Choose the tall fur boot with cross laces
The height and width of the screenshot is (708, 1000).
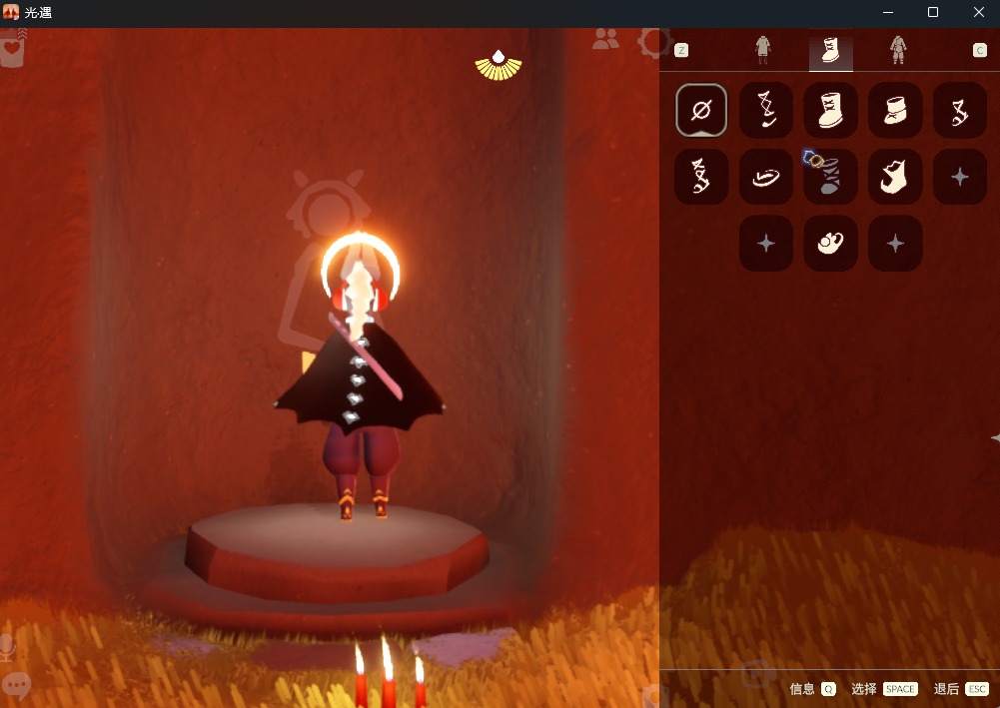coord(830,110)
